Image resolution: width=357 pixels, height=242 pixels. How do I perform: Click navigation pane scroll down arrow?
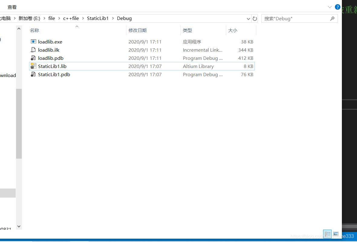tap(19, 226)
